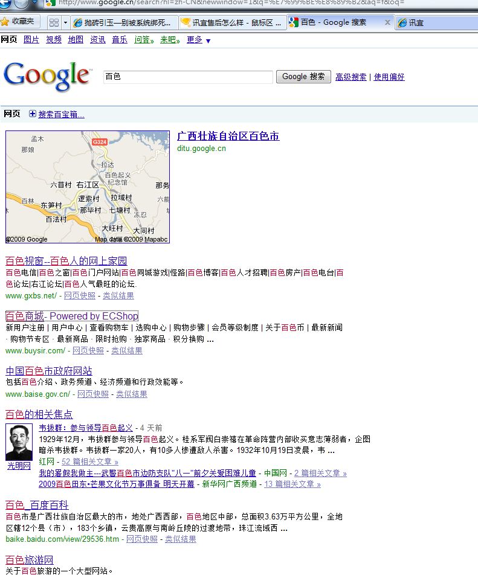Click the Google favicon on active tab
Viewport: 478px width, 575px height.
(294, 22)
